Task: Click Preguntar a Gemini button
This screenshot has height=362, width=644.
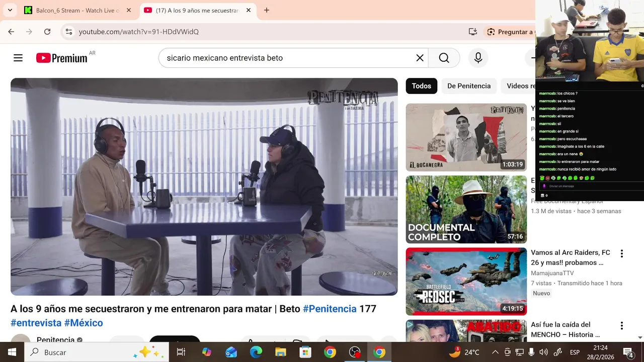Action: 511,32
